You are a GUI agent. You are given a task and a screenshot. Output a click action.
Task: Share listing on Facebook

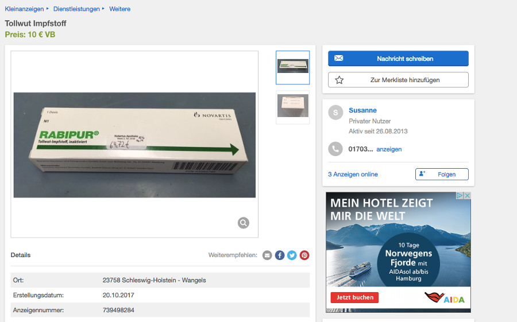(x=280, y=255)
